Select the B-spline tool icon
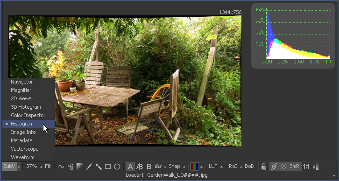339x181 pixels. (71, 167)
